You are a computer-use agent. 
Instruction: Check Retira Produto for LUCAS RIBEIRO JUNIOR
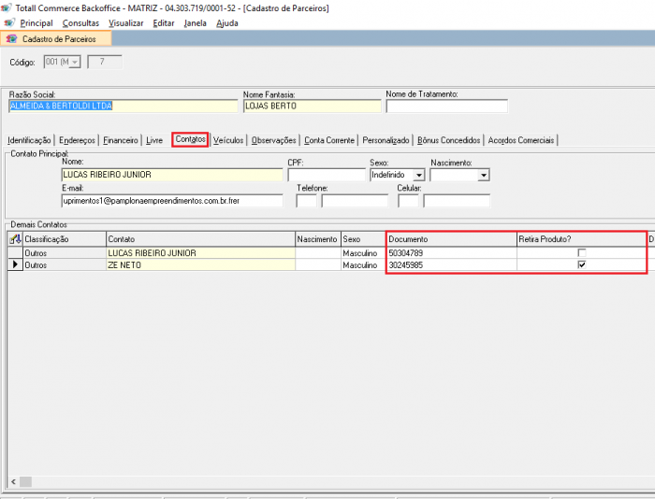coord(582,253)
